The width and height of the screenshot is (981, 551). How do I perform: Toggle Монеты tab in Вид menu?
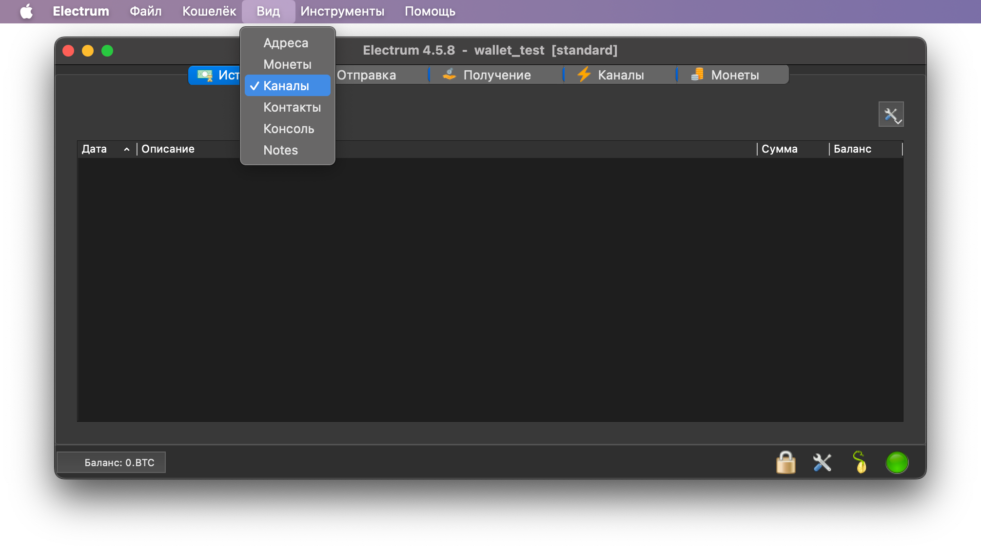click(288, 64)
